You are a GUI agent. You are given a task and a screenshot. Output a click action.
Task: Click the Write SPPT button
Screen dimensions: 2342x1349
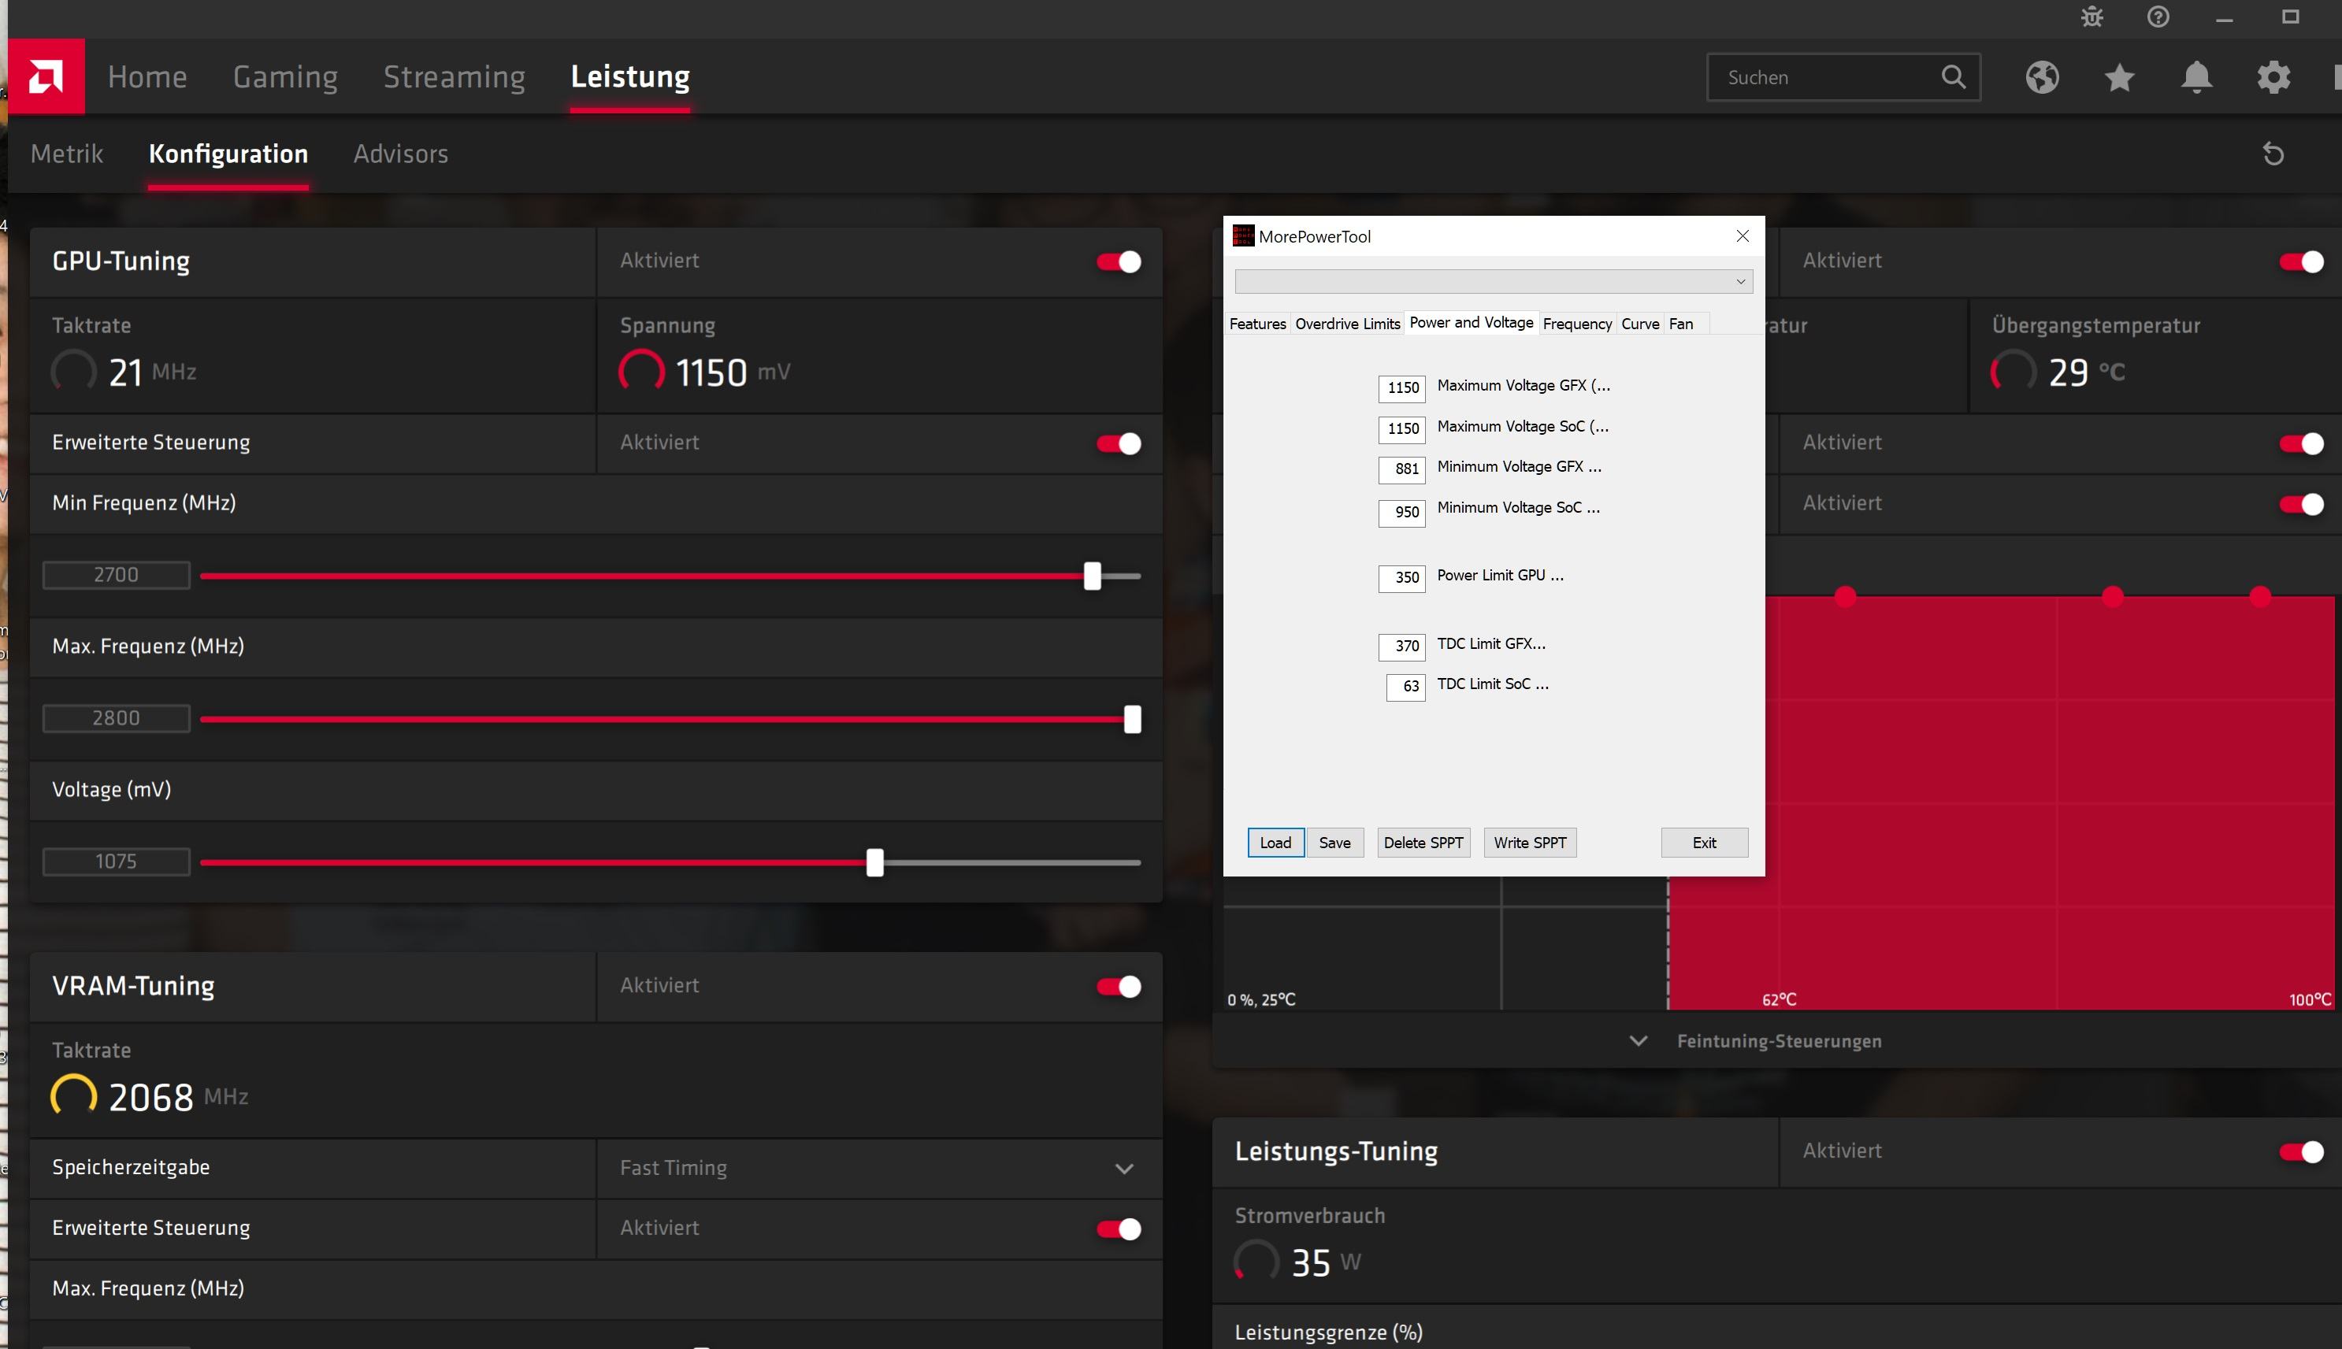pyautogui.click(x=1529, y=842)
